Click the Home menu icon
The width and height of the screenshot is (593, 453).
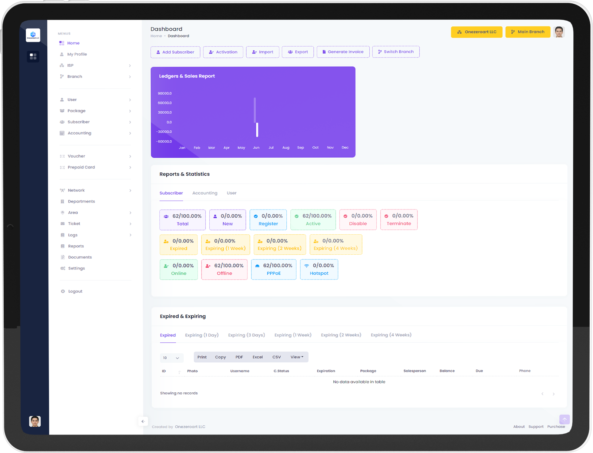click(62, 43)
